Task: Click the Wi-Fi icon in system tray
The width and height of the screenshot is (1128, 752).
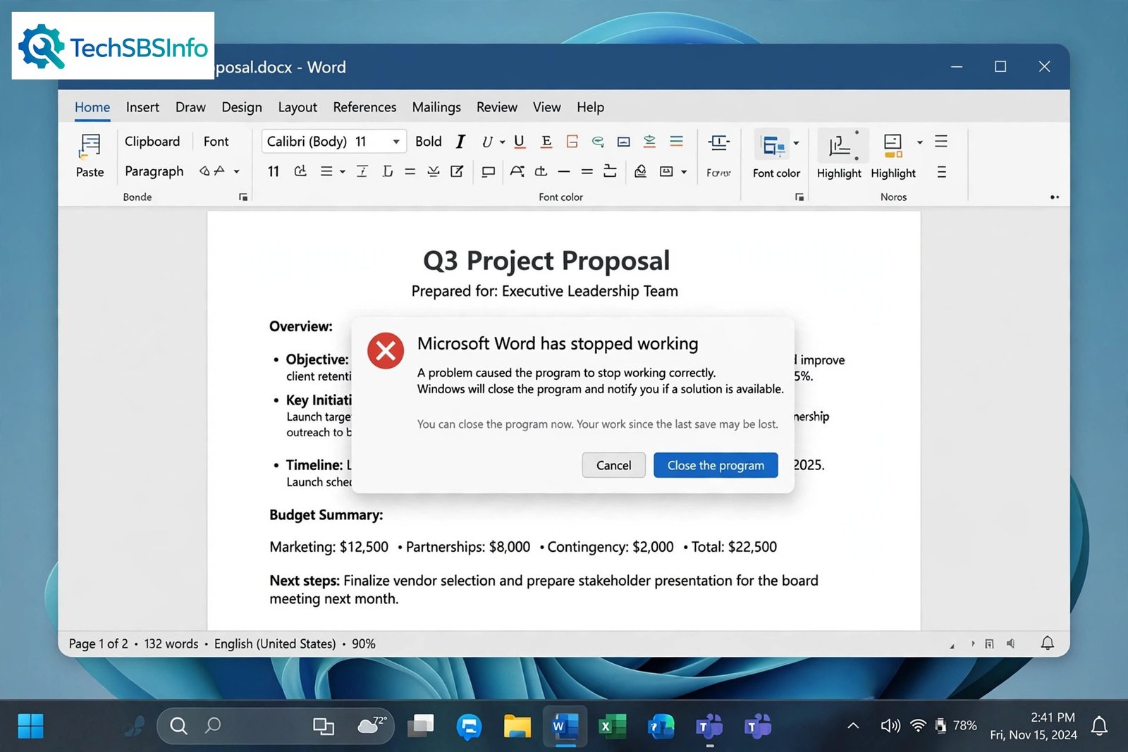Action: tap(918, 726)
